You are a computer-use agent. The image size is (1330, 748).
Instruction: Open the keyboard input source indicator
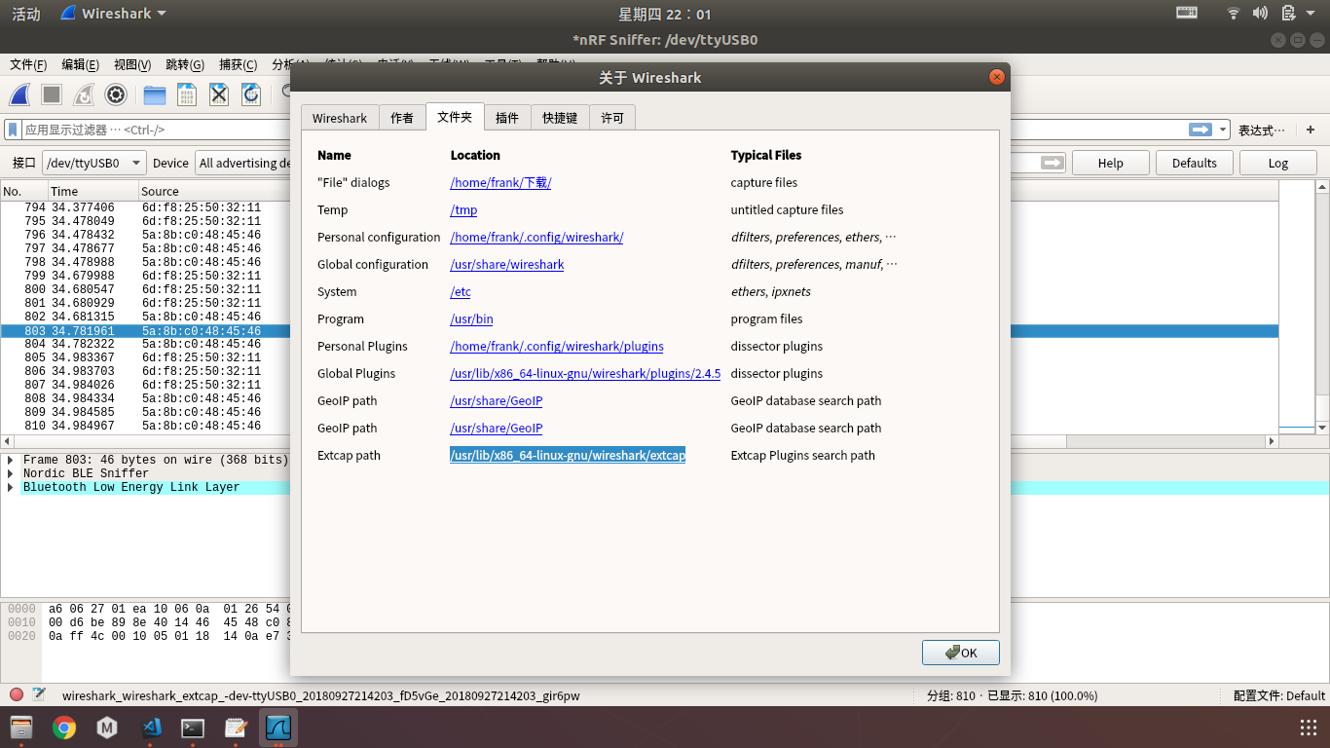tap(1187, 14)
